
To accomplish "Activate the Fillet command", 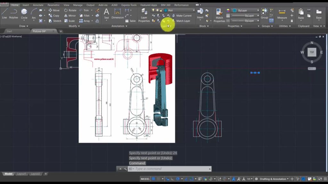I will pyautogui.click(x=84, y=16).
